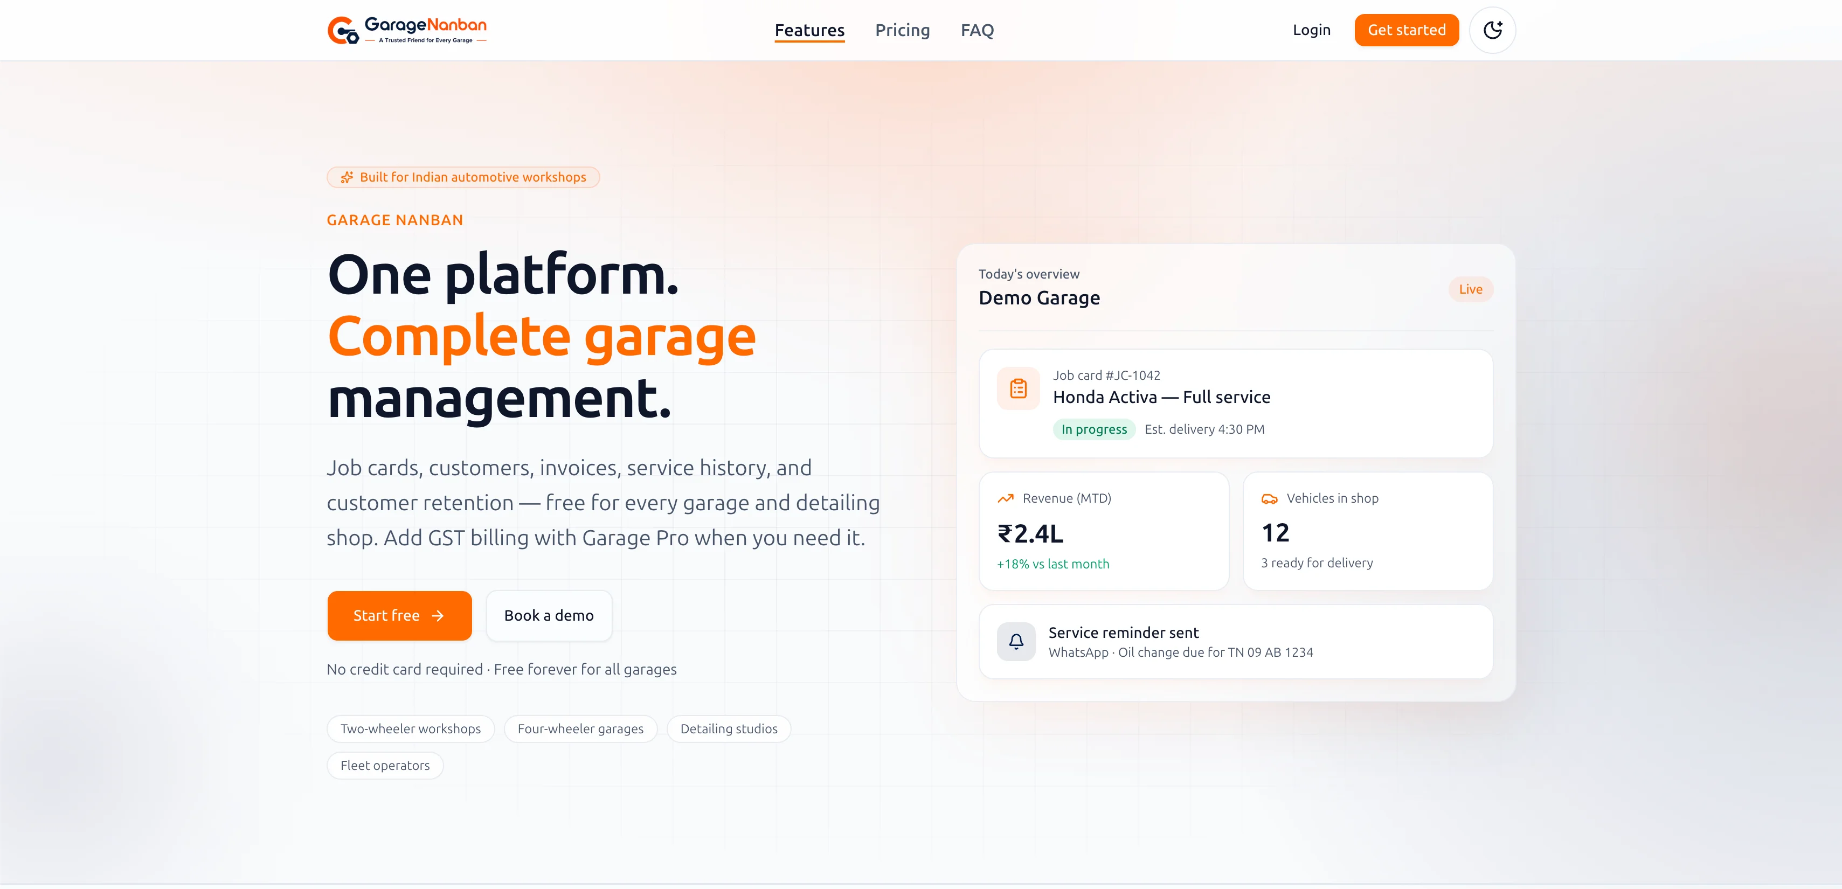Screen dimensions: 1842x889
Task: Click the 'Revenue (MTD)' label
Action: point(1066,498)
